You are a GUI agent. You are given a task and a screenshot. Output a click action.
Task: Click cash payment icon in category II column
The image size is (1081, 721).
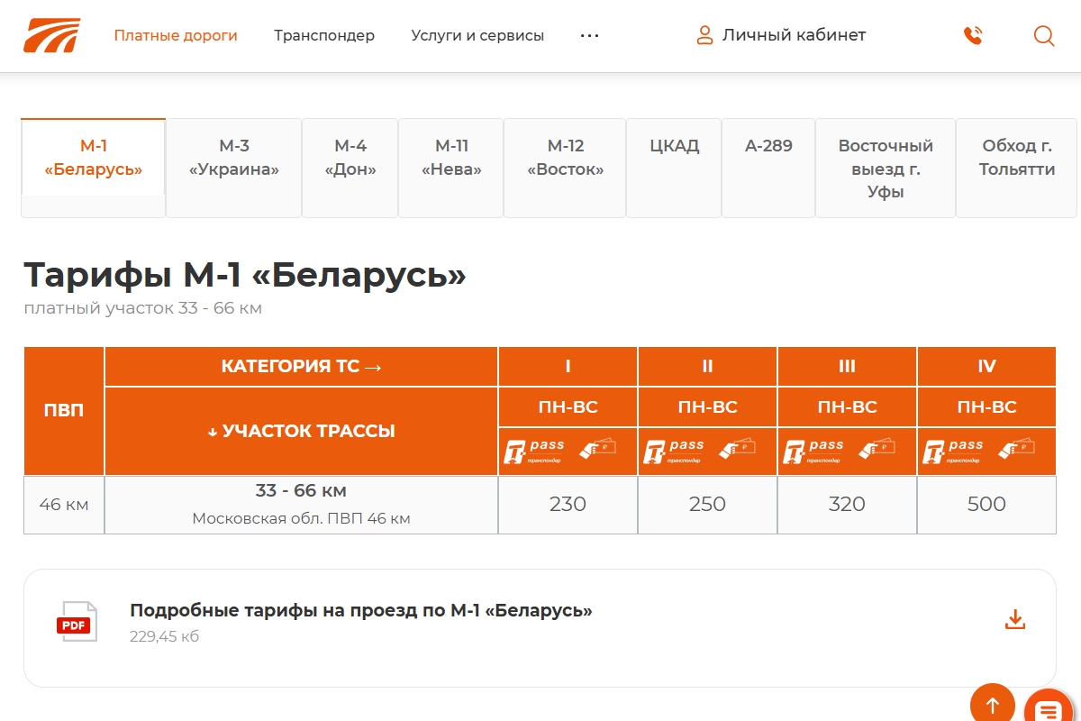click(x=738, y=447)
